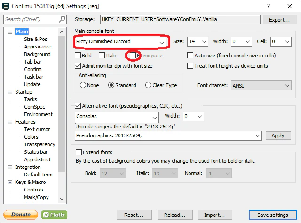Open Size & Pos settings page
This screenshot has height=223, width=301.
(x=36, y=39)
